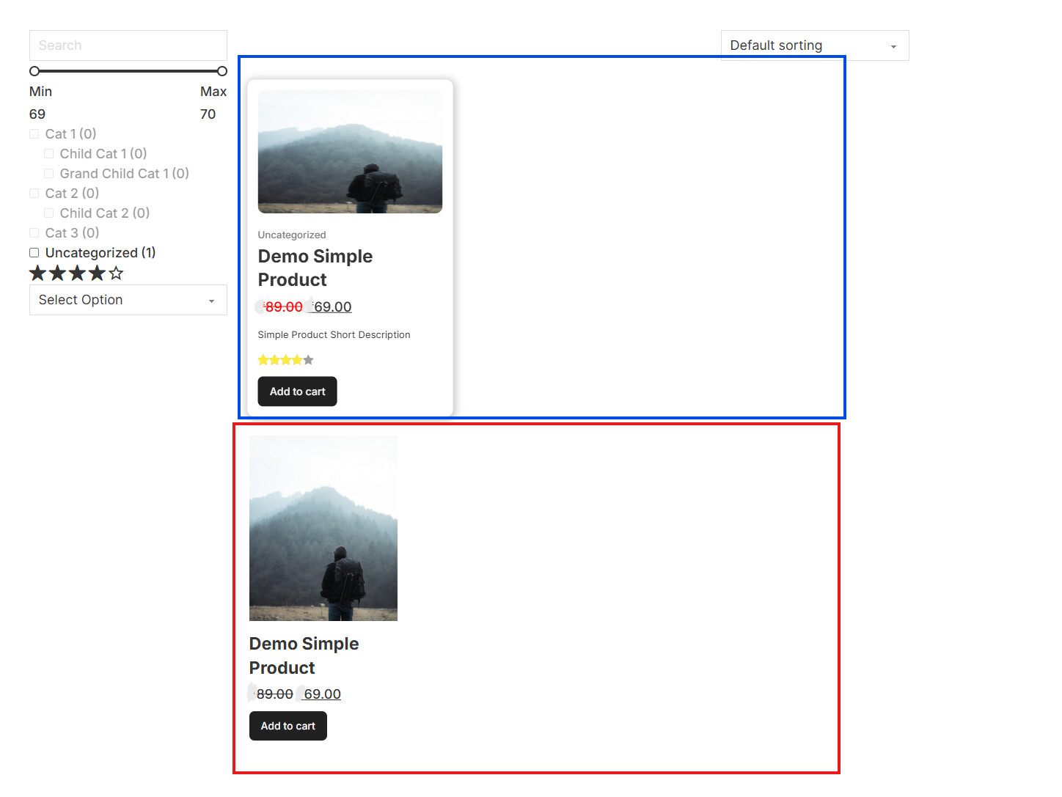Select the third star in rating filter
Viewport: 1062px width, 797px height.
click(x=77, y=273)
